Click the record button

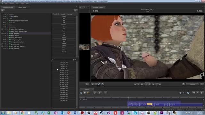pos(146,84)
